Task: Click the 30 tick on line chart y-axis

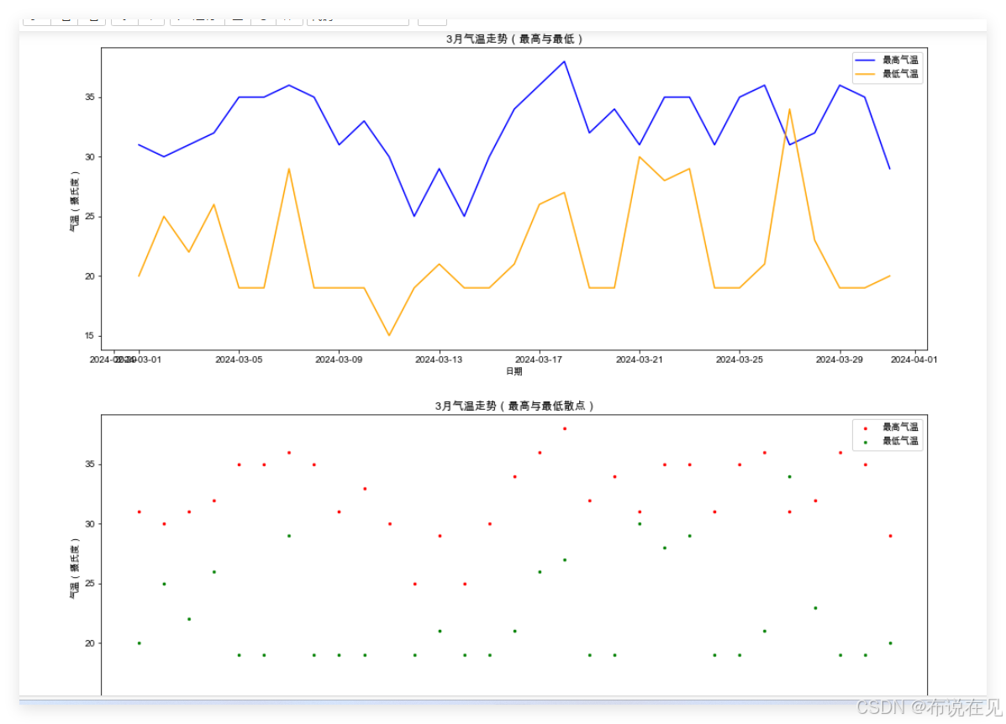Action: point(90,157)
